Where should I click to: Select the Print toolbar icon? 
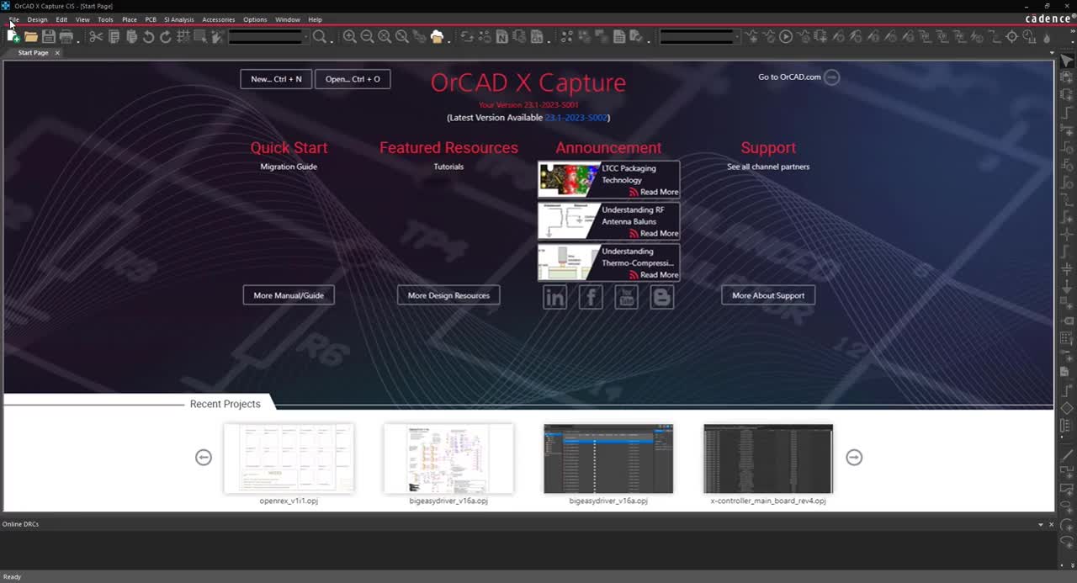(x=66, y=37)
